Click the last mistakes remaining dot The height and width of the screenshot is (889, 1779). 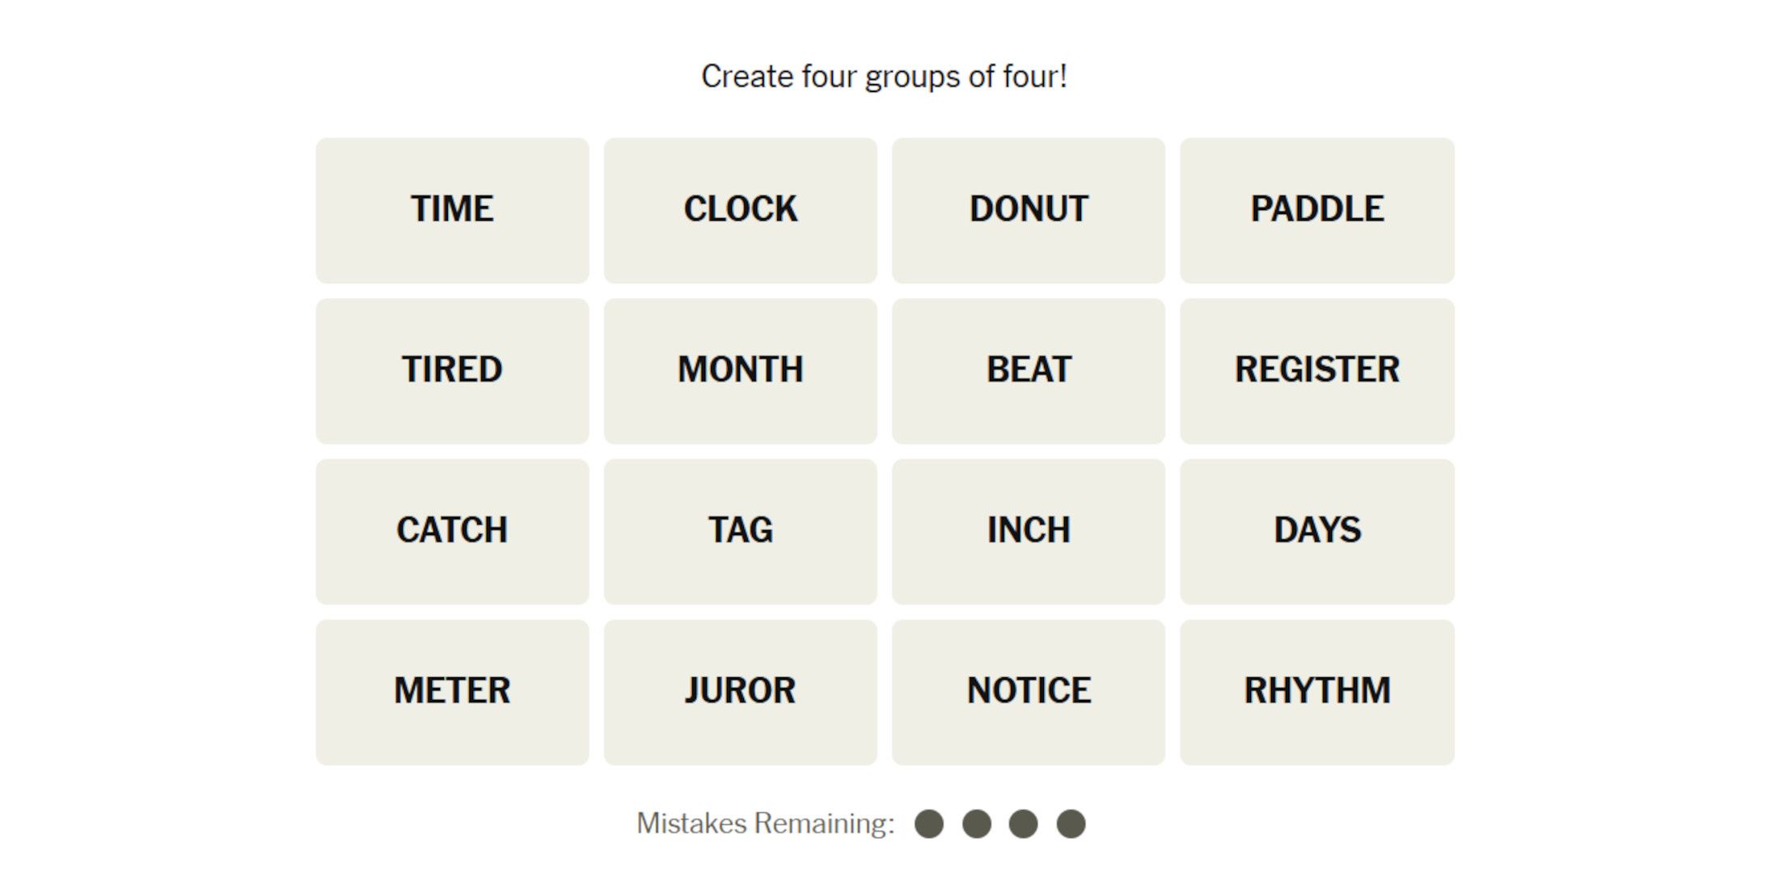pos(1071,824)
